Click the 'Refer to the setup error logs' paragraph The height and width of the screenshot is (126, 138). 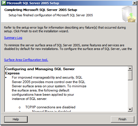65,29
